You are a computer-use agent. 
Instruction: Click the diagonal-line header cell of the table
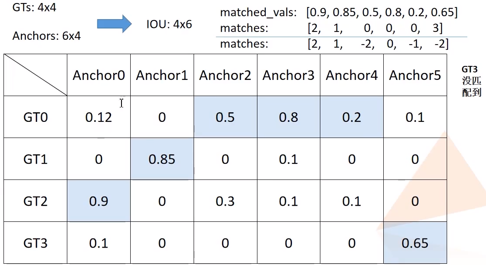coord(35,75)
